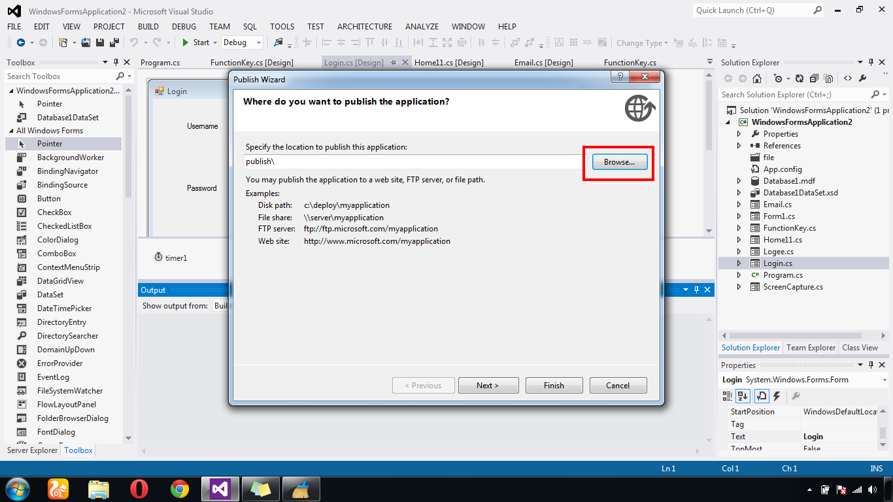Viewport: 893px width, 502px height.
Task: Click the View Code icon in Solution Explorer
Action: click(x=848, y=78)
